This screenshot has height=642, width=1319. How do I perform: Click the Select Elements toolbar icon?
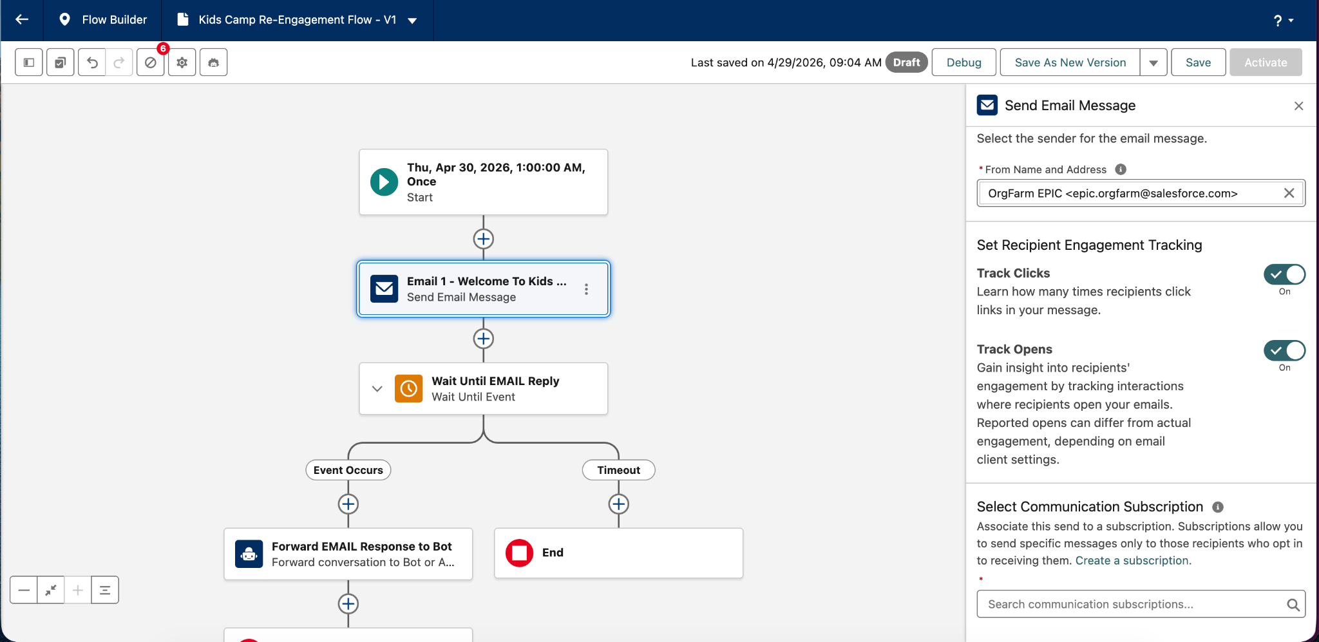61,62
